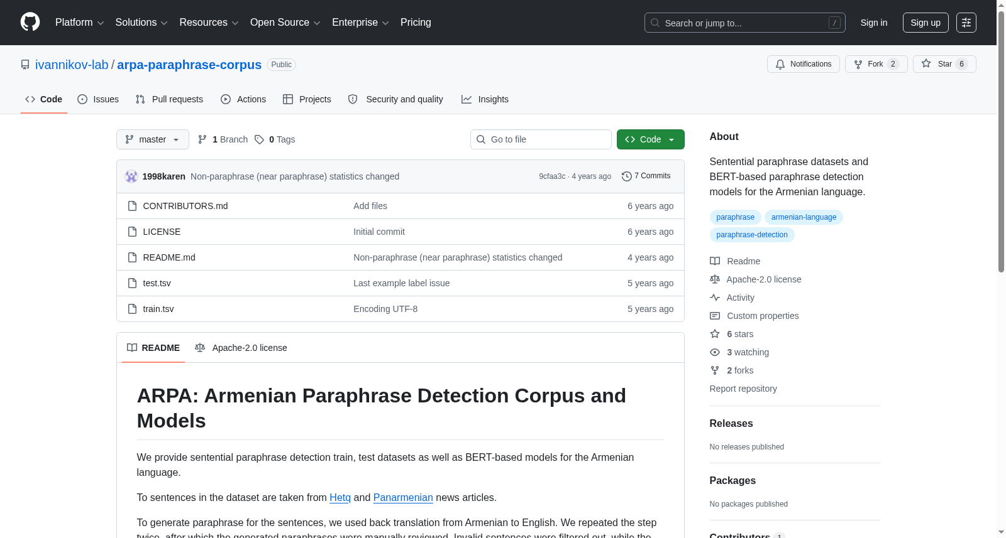1006x538 pixels.
Task: Open the green Code dropdown
Action: click(x=650, y=139)
